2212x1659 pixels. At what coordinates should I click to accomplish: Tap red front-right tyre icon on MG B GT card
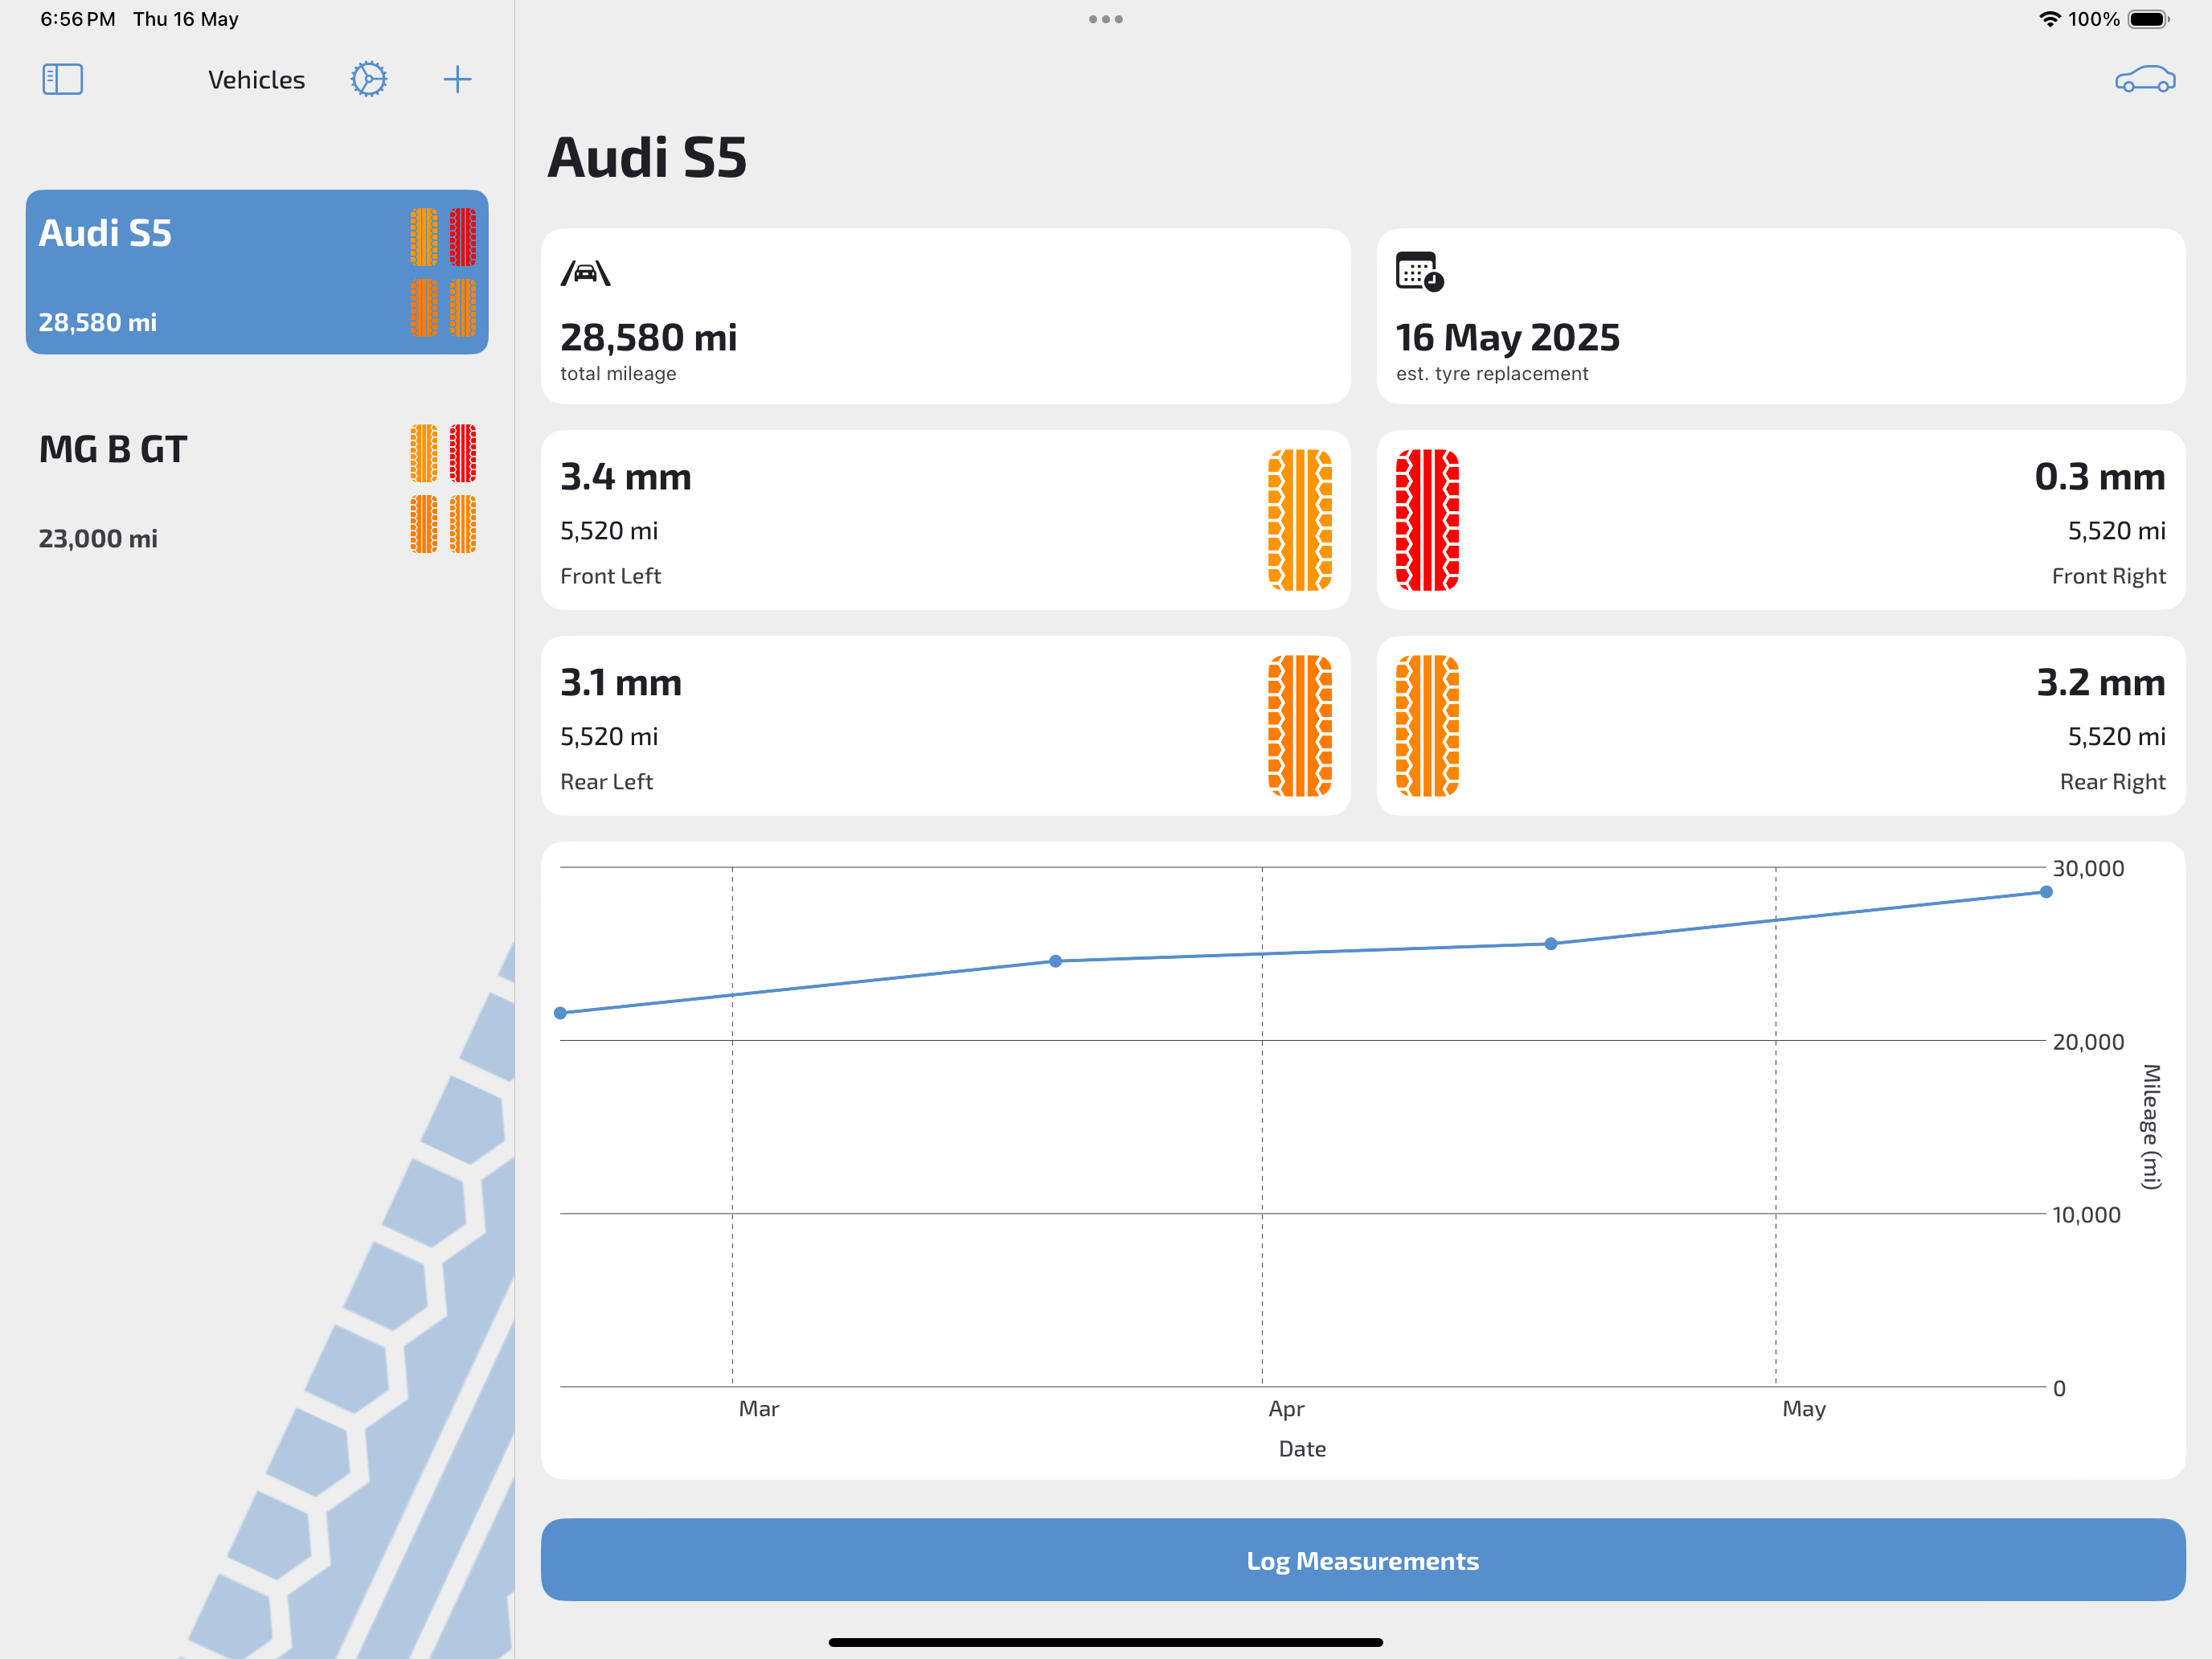[x=463, y=453]
